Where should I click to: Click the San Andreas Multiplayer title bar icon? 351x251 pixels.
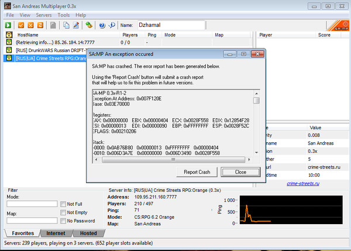[x=8, y=6]
